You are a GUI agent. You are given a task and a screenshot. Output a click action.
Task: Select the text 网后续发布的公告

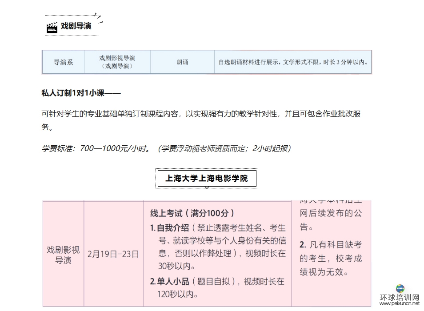330,219
